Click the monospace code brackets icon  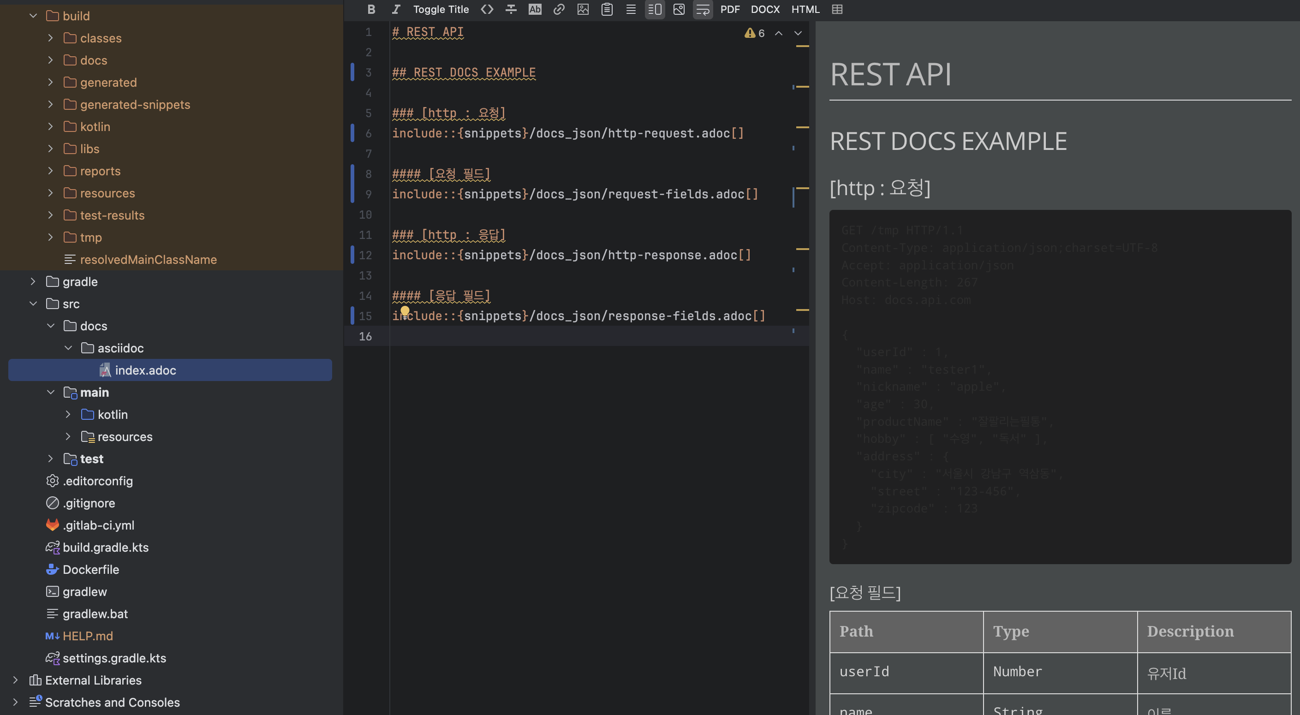[x=487, y=9]
